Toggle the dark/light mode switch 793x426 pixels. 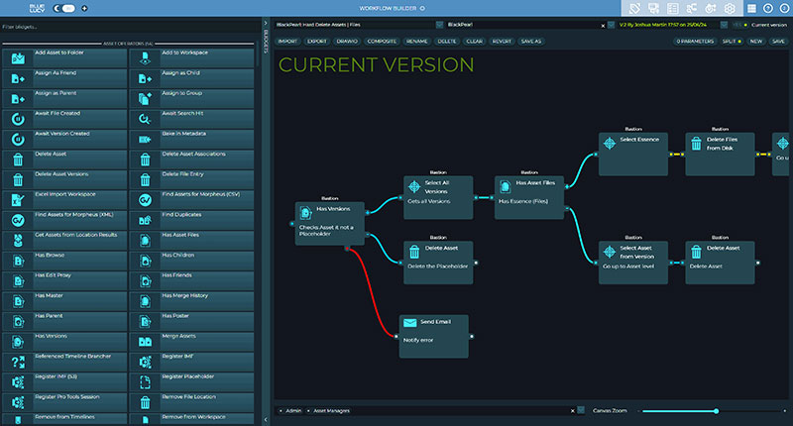point(64,8)
